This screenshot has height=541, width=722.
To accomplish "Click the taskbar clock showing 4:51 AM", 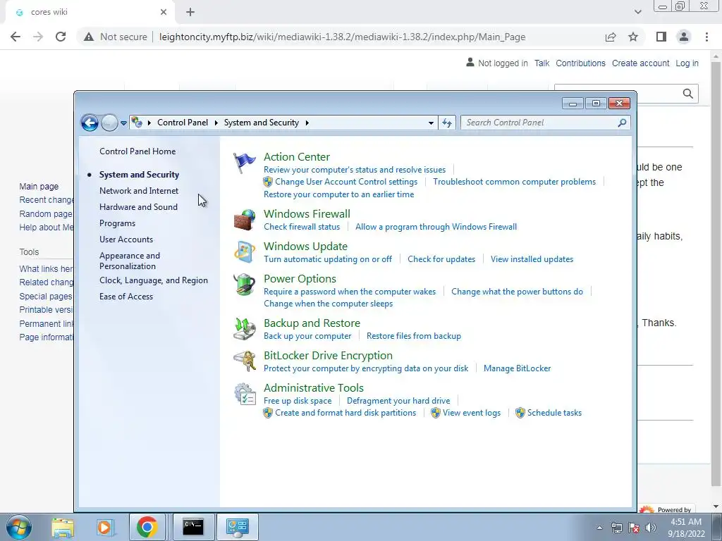I will [x=686, y=528].
